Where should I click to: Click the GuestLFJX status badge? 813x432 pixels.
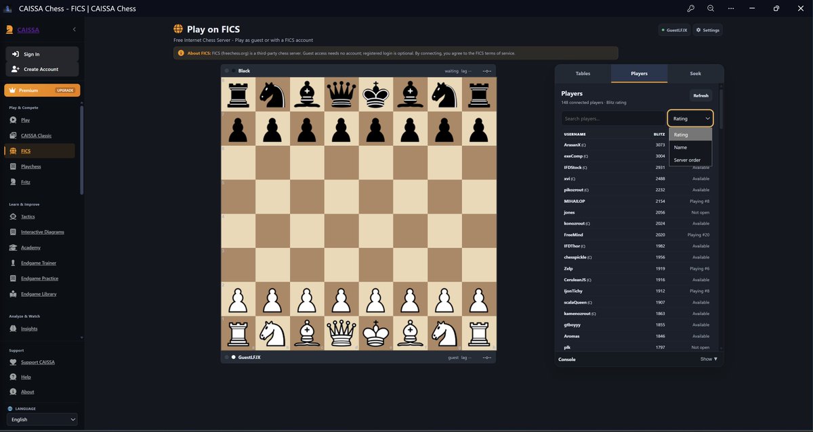pos(674,30)
